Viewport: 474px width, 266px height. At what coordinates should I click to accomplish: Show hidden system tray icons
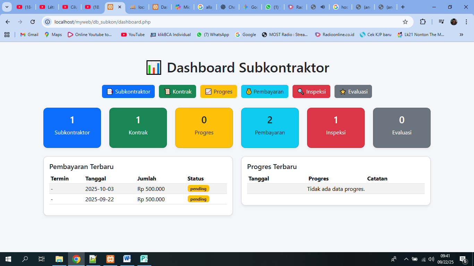406,259
